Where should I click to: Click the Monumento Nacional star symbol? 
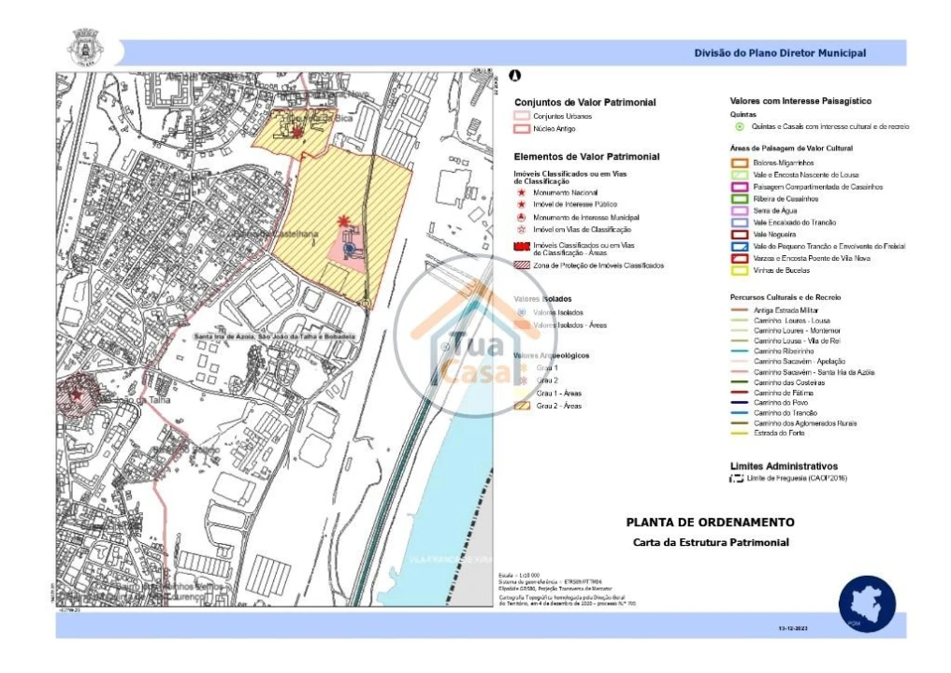pyautogui.click(x=521, y=191)
